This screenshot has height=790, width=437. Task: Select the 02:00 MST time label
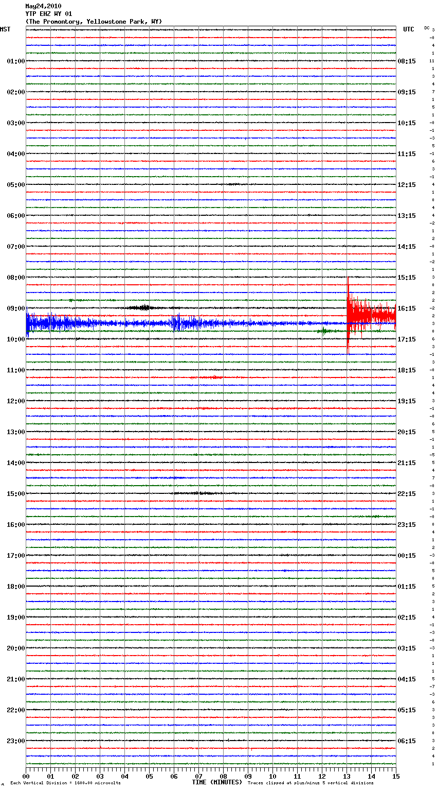(15, 92)
